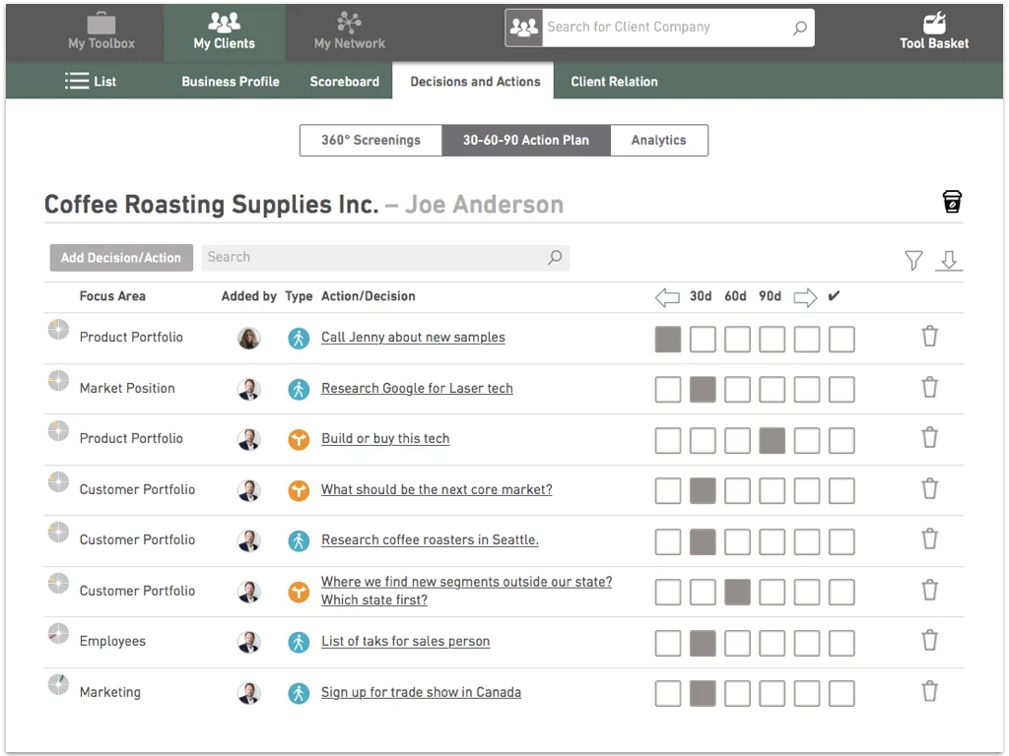The width and height of the screenshot is (1009, 756).
Task: Delete the Research Google for Laser tech row
Action: pos(929,387)
